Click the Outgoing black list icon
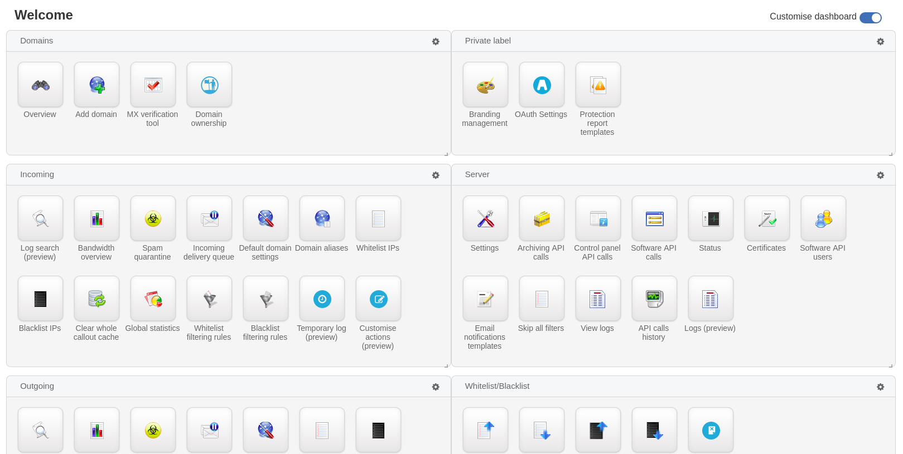Viewport: 903px width, 454px height. pos(378,430)
